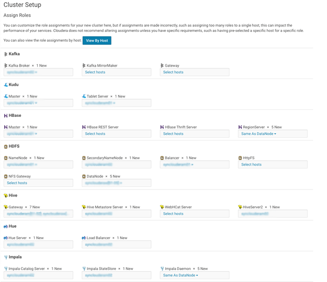The height and width of the screenshot is (282, 327).
Task: Click the Hive service header icon
Action: (x=6, y=196)
